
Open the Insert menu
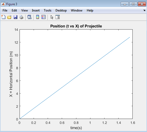[36, 10]
